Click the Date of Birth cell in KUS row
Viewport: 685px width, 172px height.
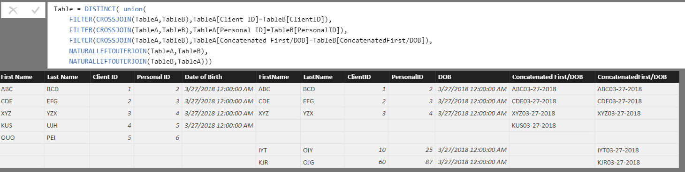click(x=219, y=125)
